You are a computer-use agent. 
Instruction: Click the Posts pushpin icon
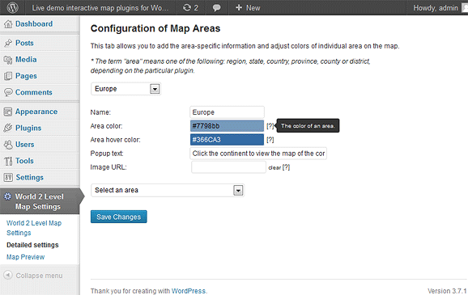tap(8, 43)
